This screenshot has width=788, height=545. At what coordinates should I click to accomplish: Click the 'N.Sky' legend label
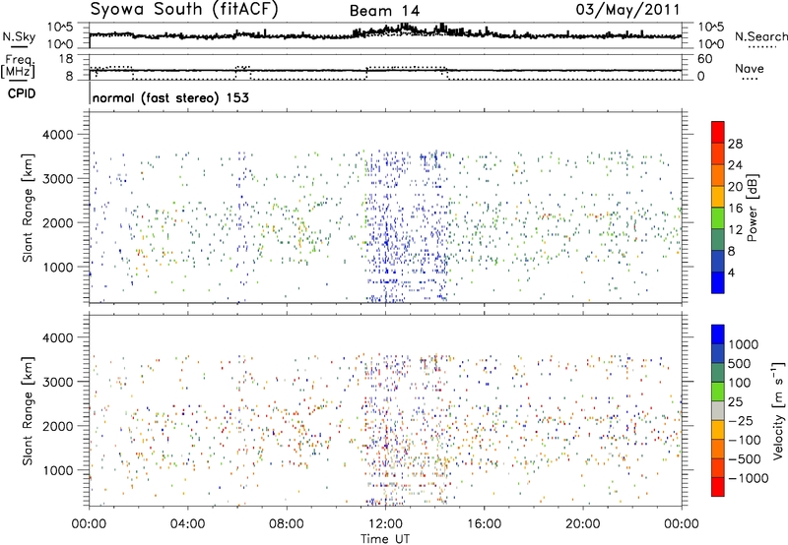19,37
